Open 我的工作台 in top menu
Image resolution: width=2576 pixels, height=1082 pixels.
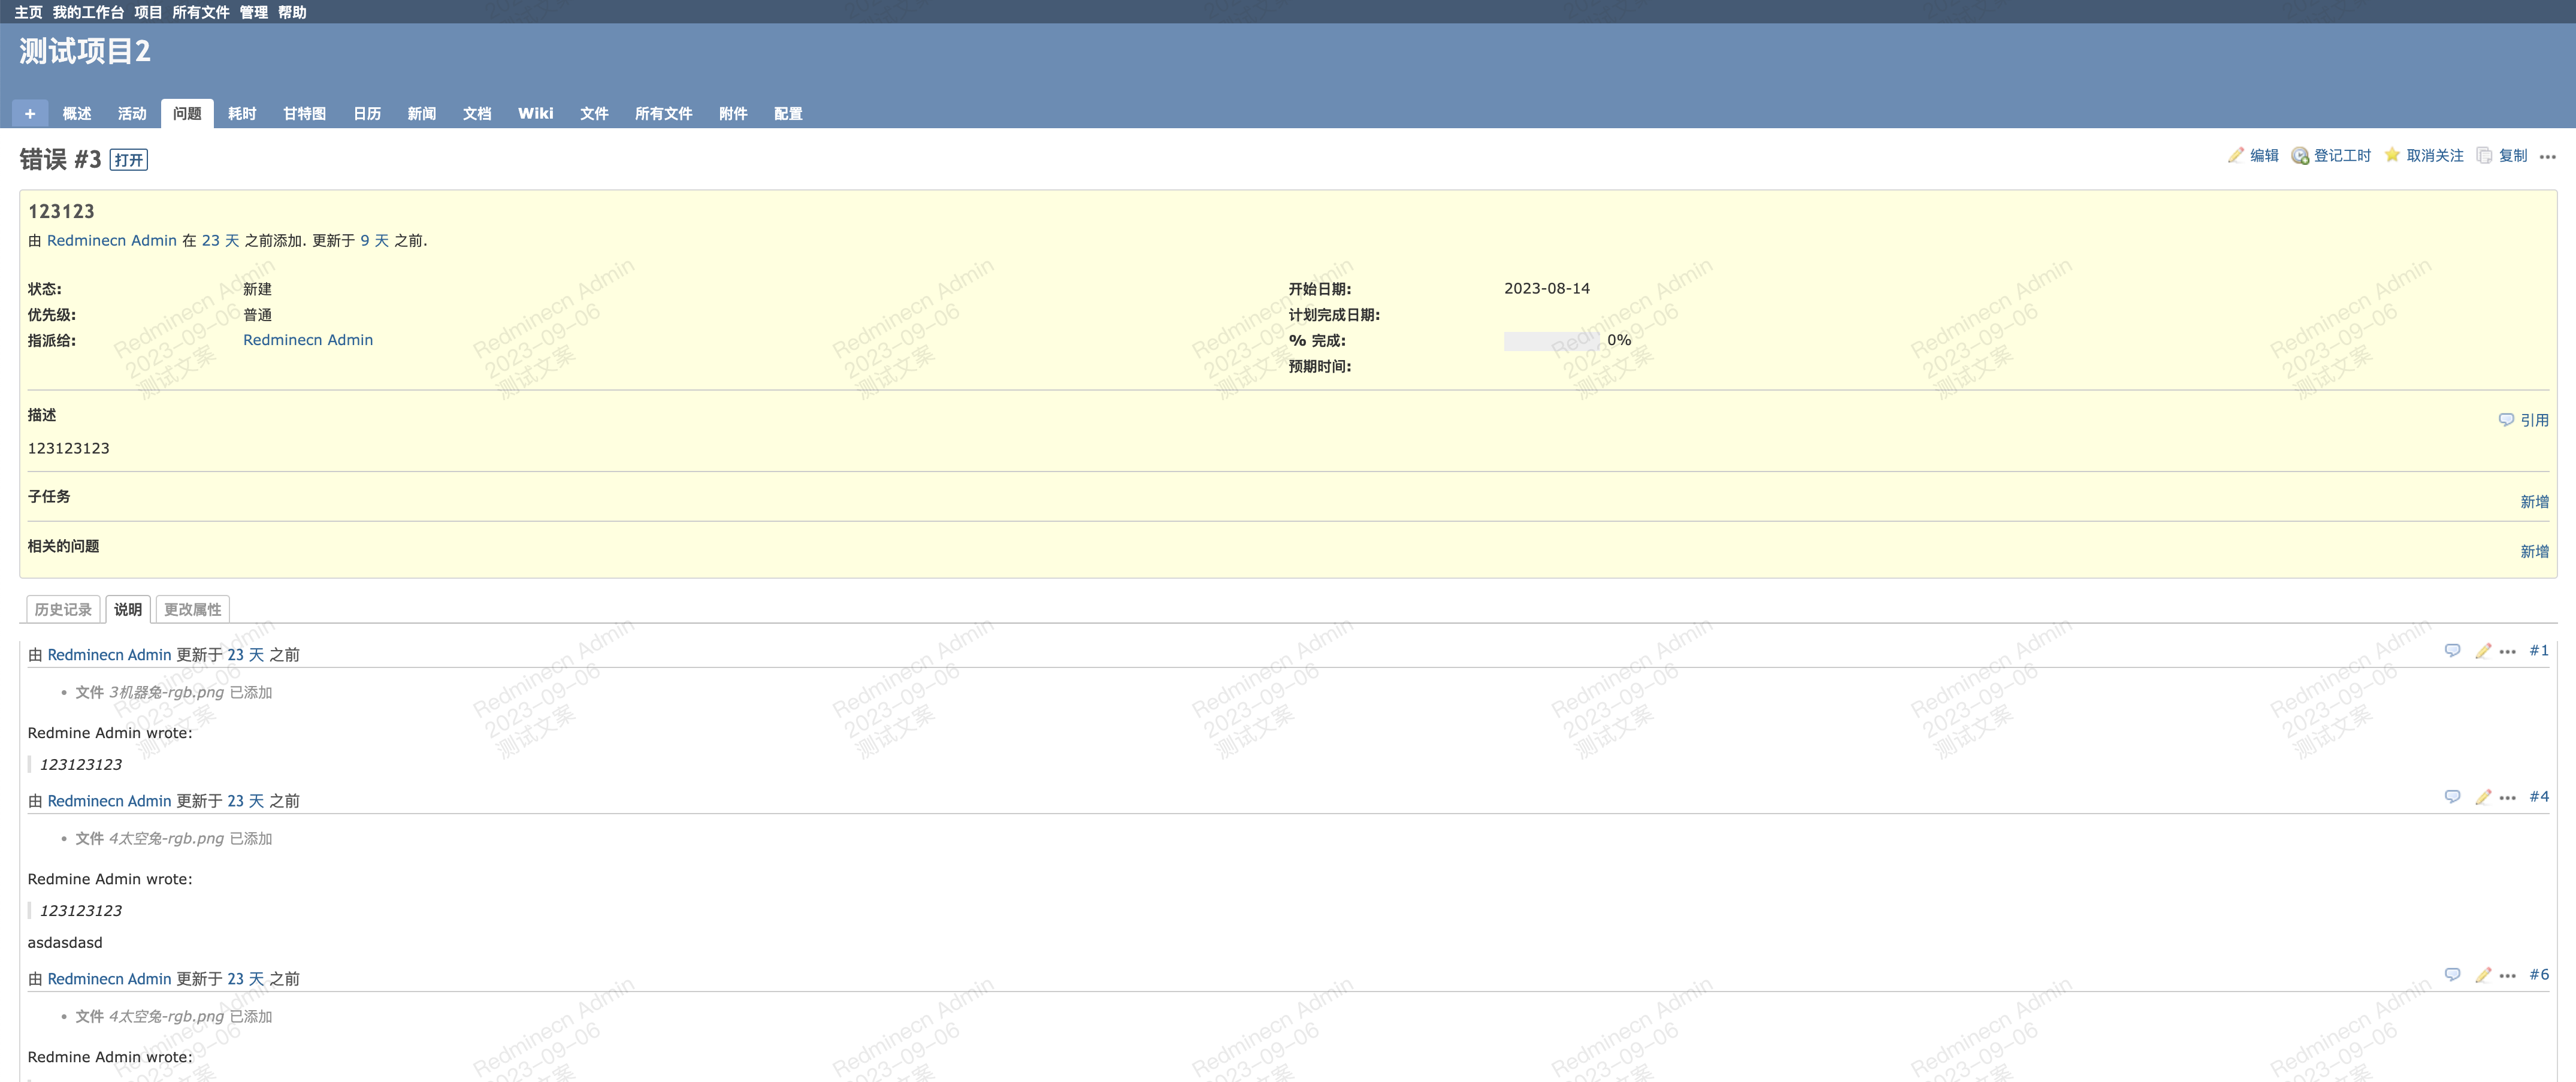(x=88, y=12)
